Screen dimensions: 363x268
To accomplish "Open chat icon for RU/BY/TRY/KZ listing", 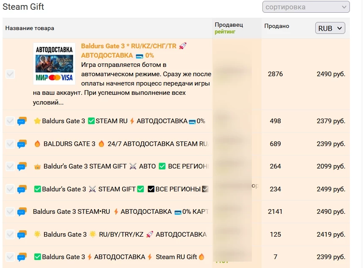I will tap(22, 235).
